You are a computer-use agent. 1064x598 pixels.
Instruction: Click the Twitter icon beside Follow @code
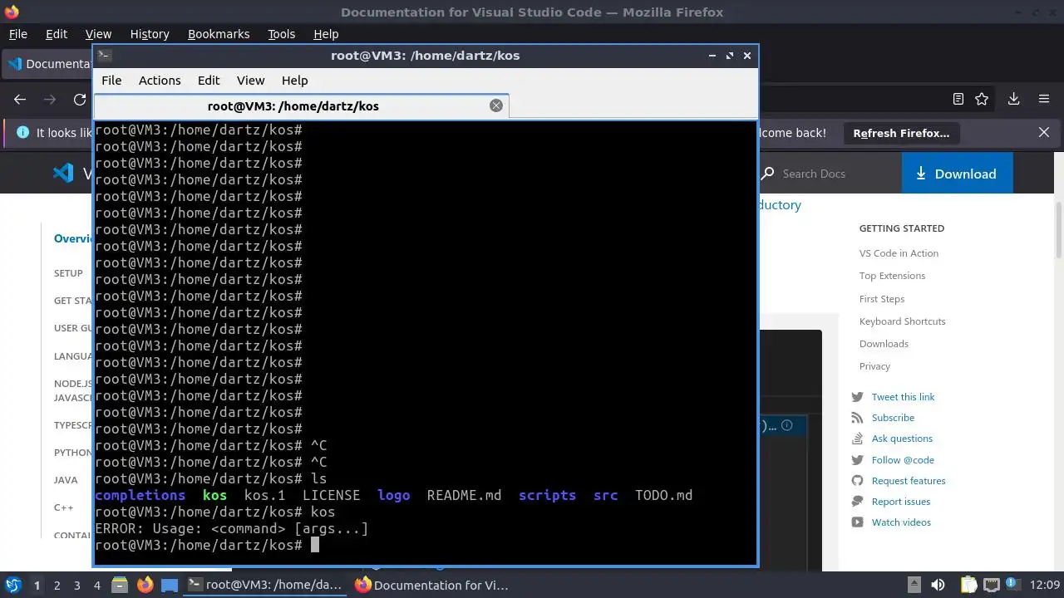(x=858, y=460)
